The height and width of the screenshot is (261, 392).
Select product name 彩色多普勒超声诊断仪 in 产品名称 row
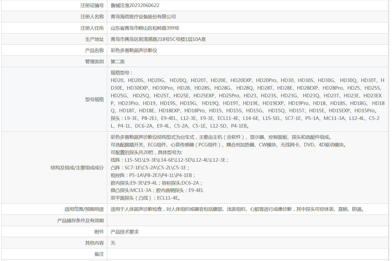tap(134, 50)
